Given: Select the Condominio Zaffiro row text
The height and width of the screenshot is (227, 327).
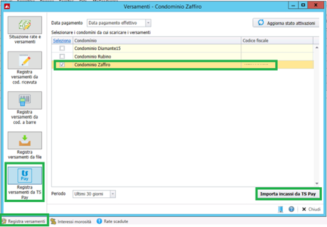Looking at the screenshot, I should [92, 65].
